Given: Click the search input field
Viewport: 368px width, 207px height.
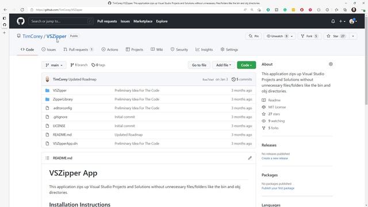Looking at the screenshot, I should 60,21.
